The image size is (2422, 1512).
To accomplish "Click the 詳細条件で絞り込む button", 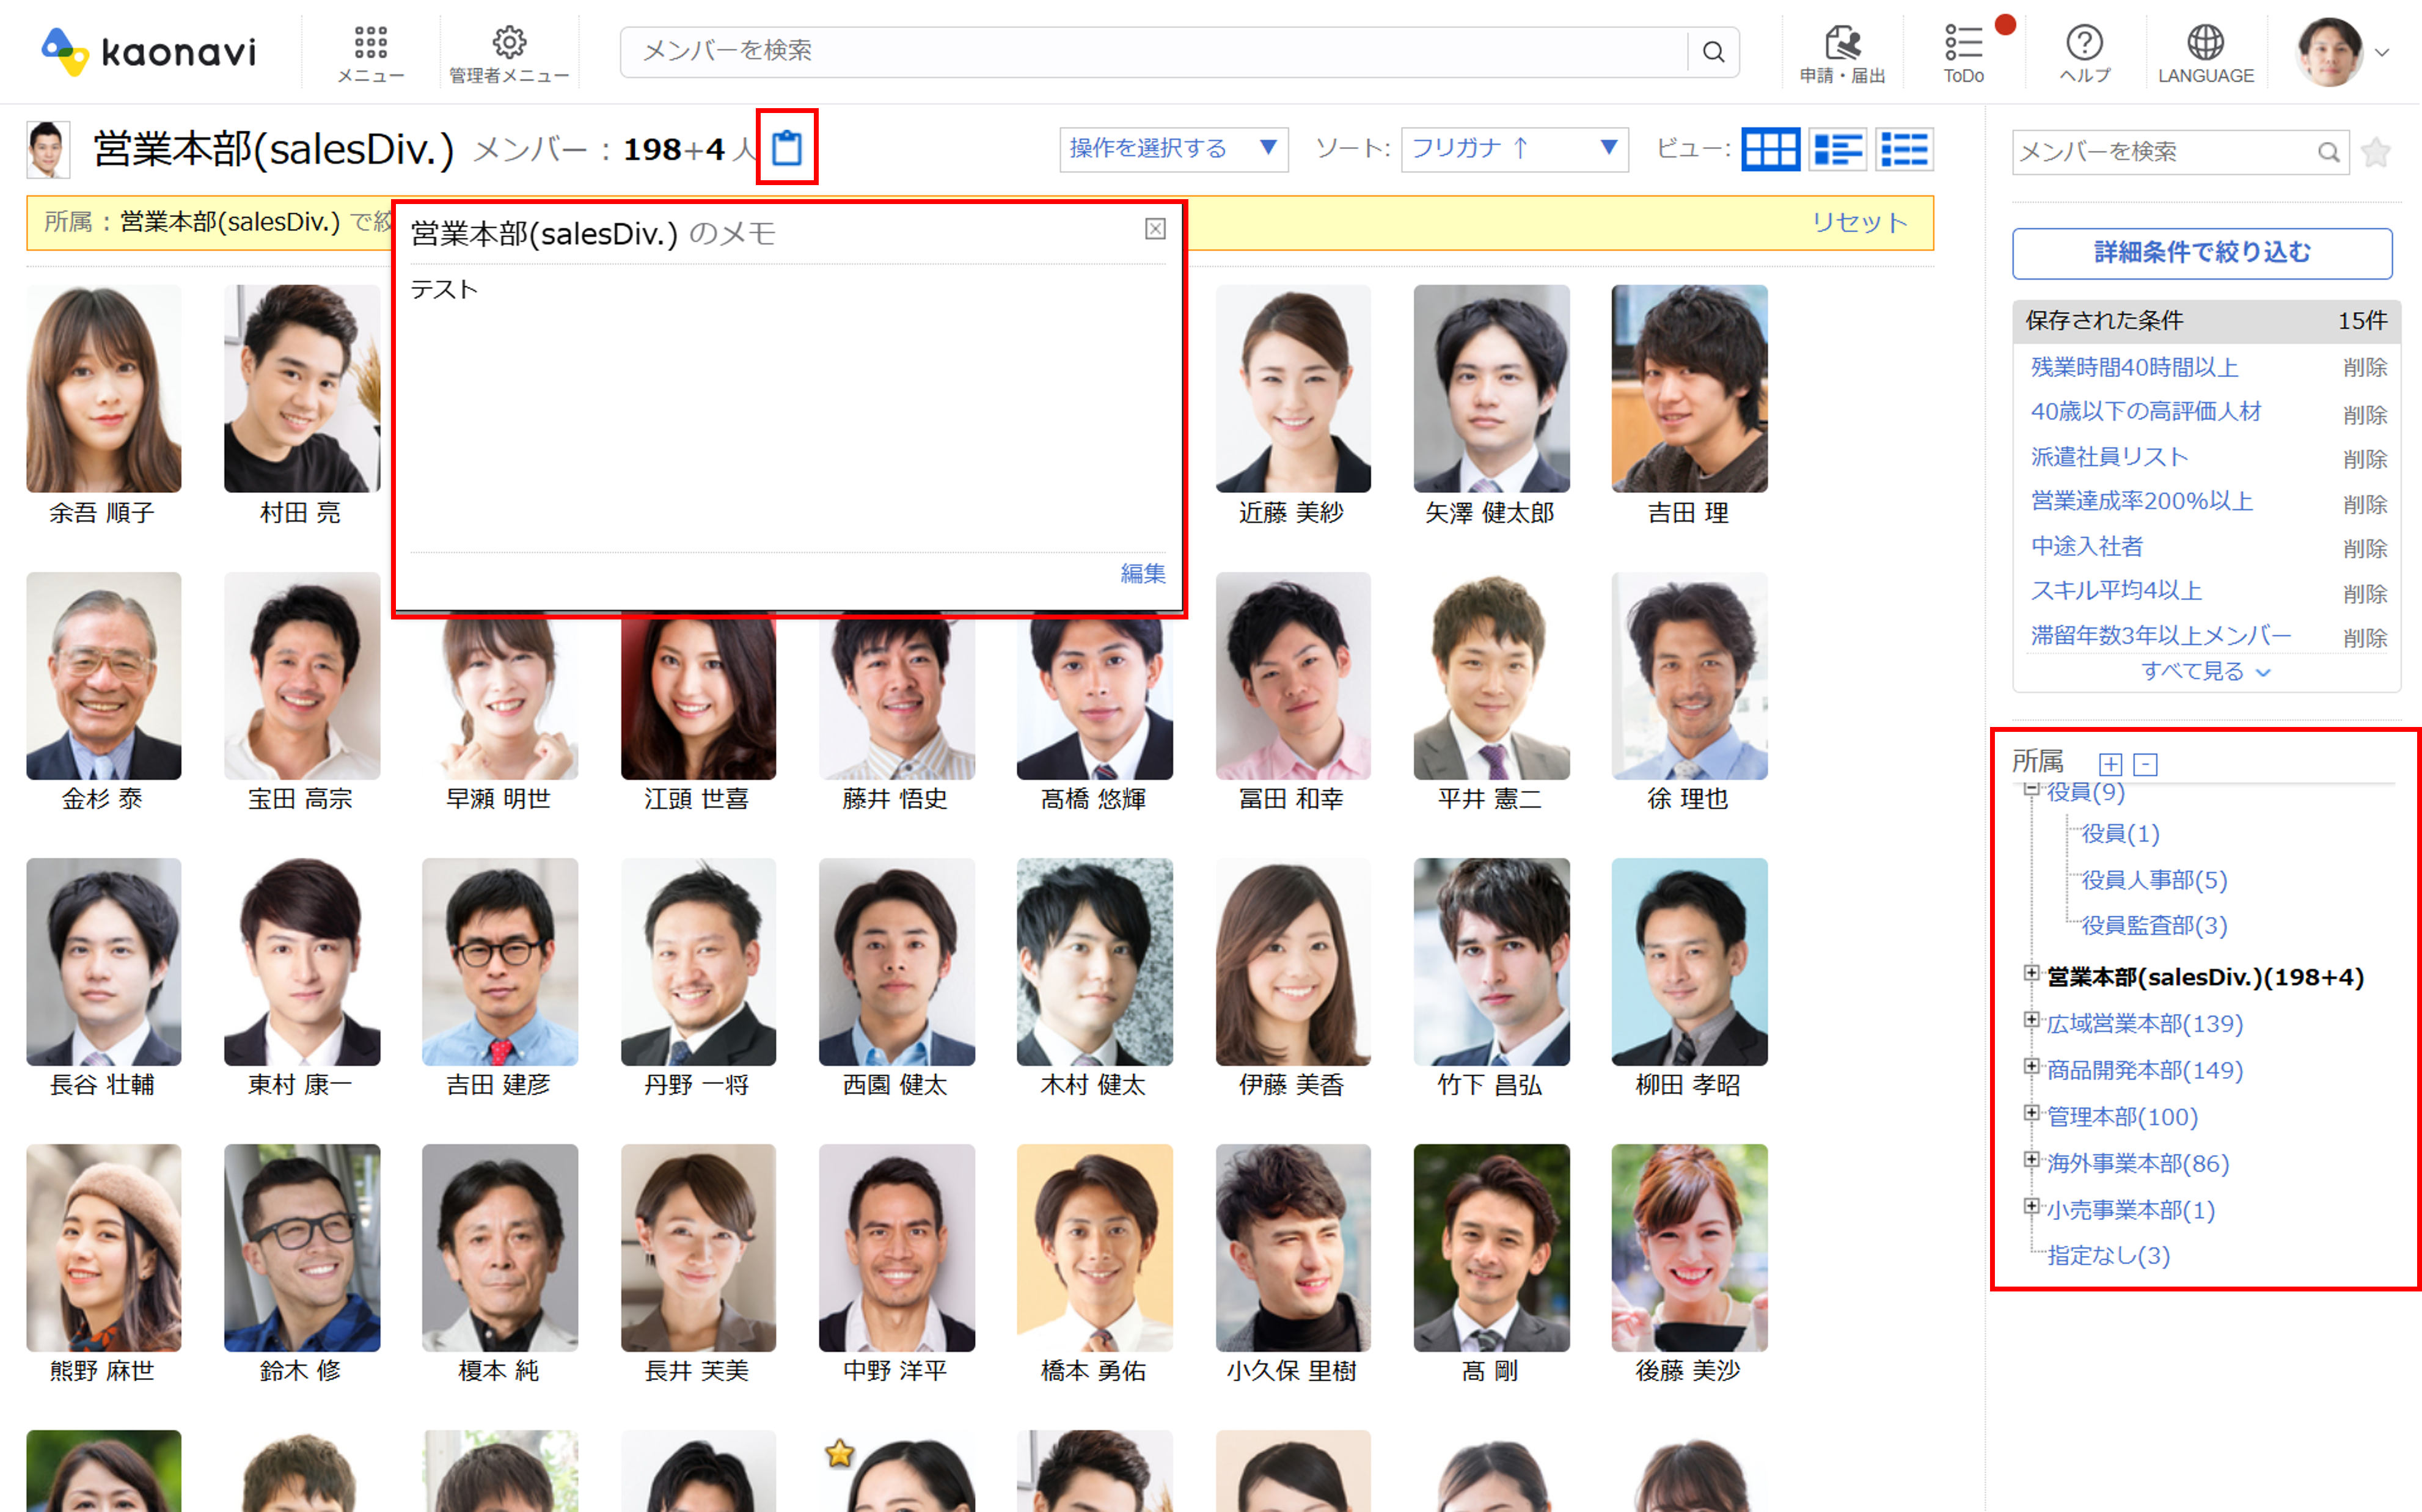I will 2202,253.
